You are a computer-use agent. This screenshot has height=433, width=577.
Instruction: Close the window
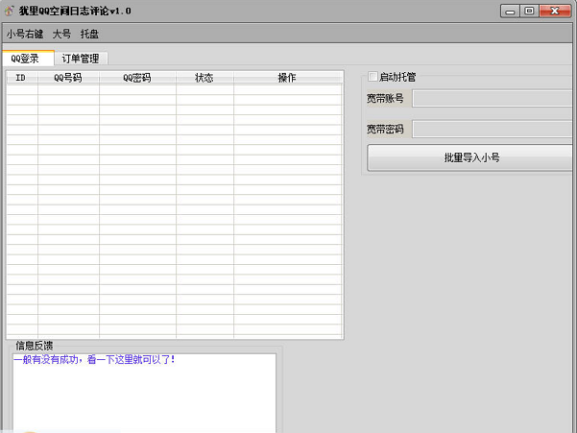point(555,11)
